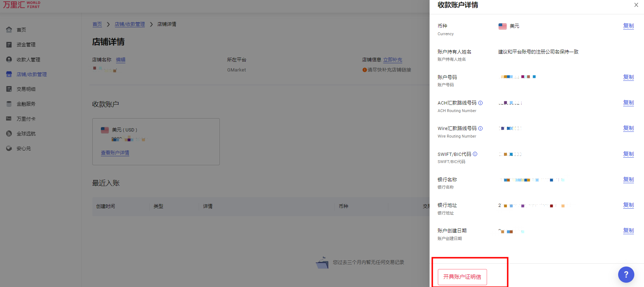The image size is (644, 287).
Task: Click 编辑 next to 店铺名称
Action: pos(121,60)
